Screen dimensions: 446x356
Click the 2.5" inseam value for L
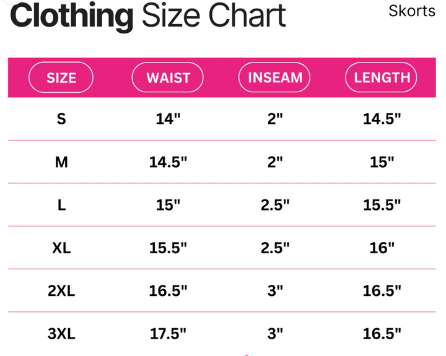pyautogui.click(x=275, y=205)
